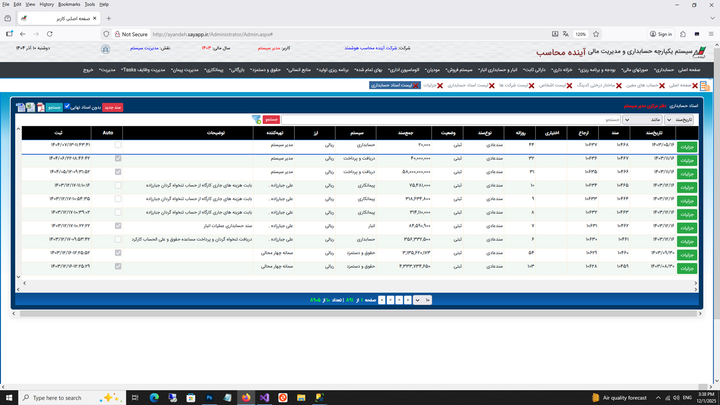
Task: Open the add filter funnel icon
Action: click(x=256, y=119)
